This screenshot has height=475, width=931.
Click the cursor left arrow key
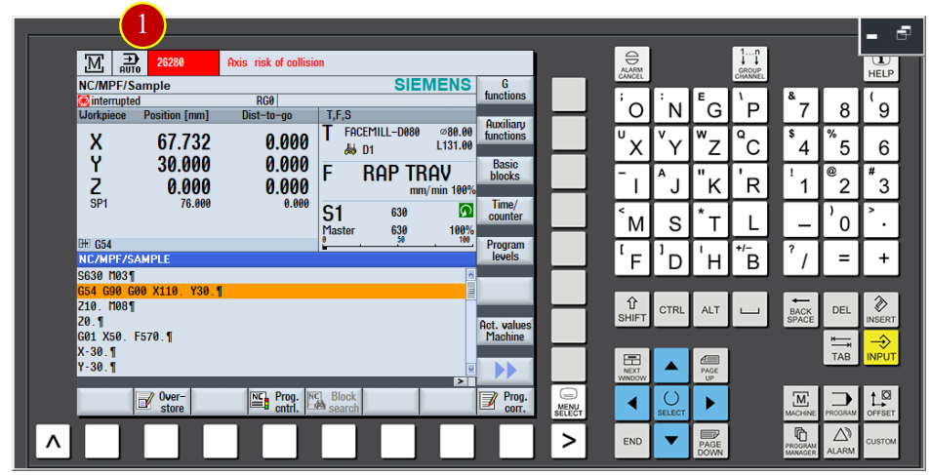coord(631,403)
